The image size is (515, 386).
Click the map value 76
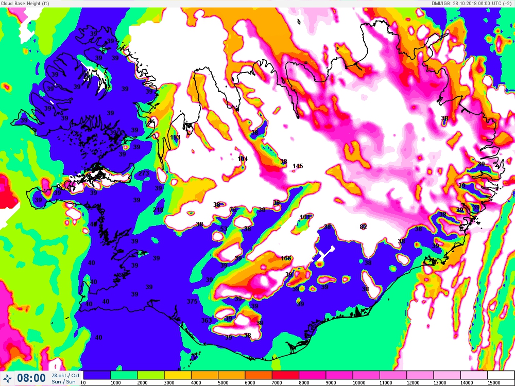(x=233, y=210)
